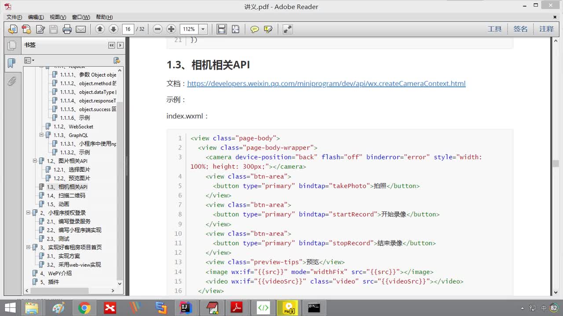Click the print toolbar icon
The height and width of the screenshot is (316, 563).
pyautogui.click(x=67, y=29)
